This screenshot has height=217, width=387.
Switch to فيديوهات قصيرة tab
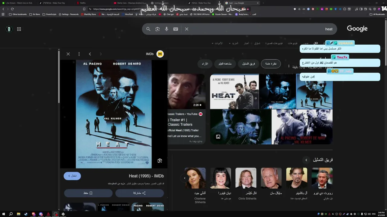click(x=274, y=43)
